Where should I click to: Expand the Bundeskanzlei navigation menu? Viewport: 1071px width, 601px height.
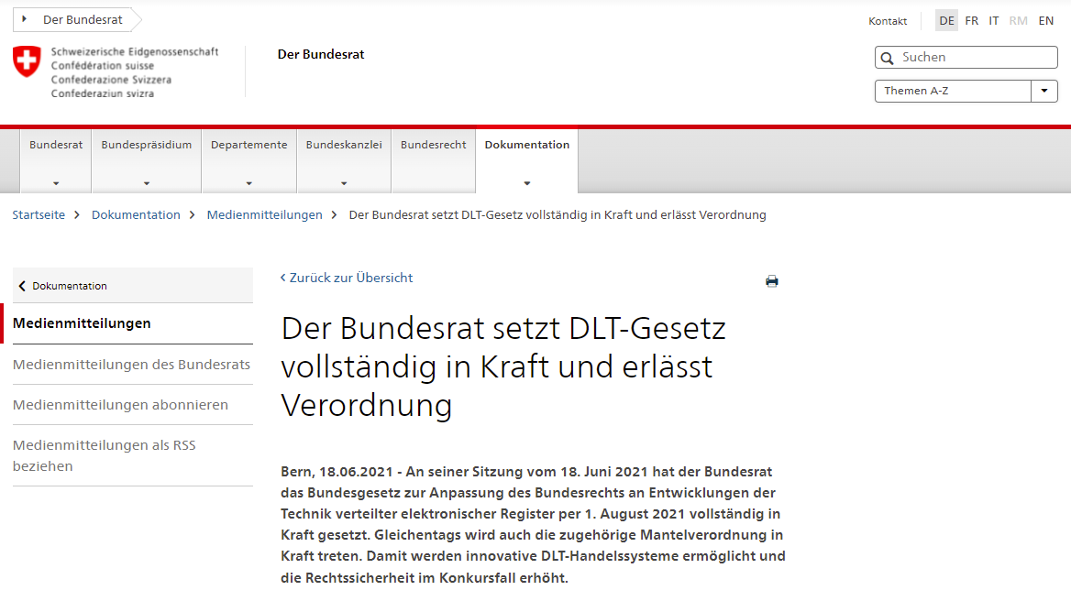(344, 182)
